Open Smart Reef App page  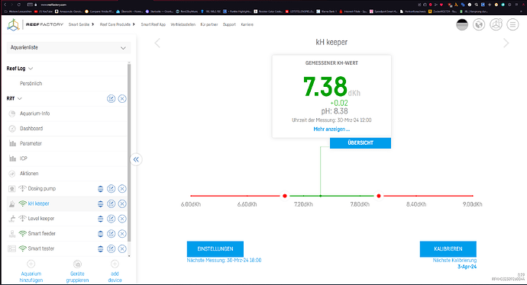pyautogui.click(x=154, y=24)
